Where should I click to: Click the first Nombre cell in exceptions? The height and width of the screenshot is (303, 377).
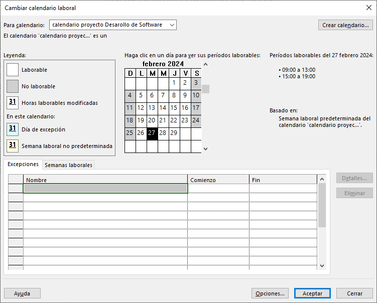[105, 189]
